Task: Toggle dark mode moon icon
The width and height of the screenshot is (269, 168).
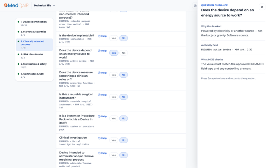Action: click(x=195, y=6)
